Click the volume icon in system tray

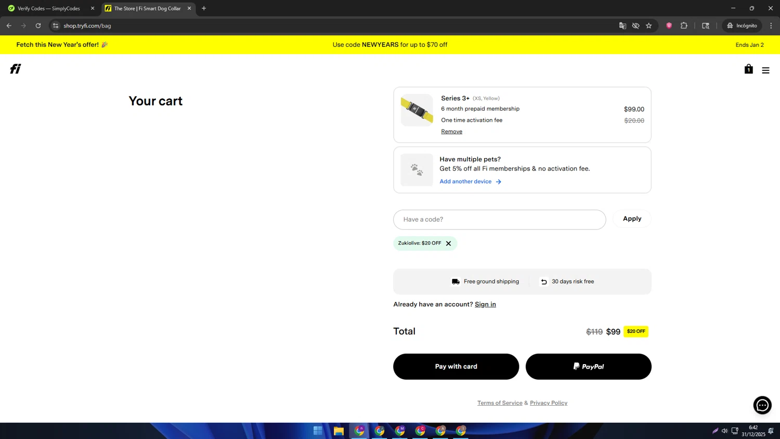pyautogui.click(x=724, y=431)
